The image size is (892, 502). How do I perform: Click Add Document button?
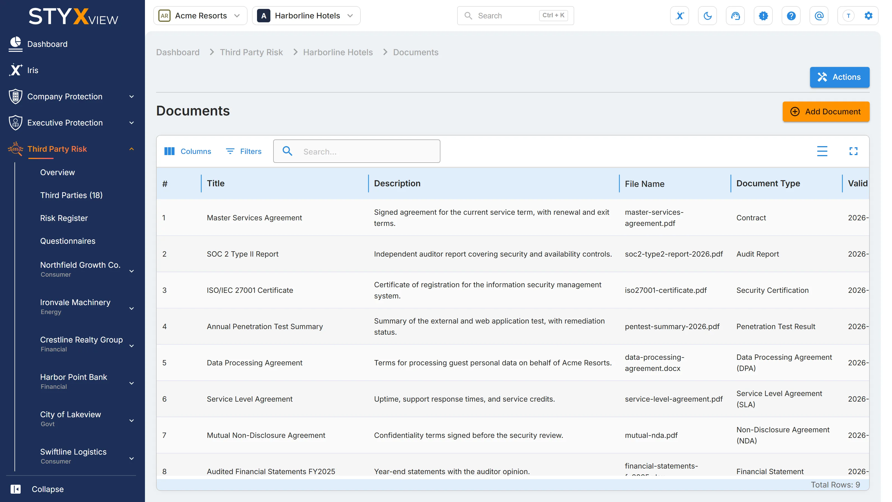pyautogui.click(x=826, y=112)
